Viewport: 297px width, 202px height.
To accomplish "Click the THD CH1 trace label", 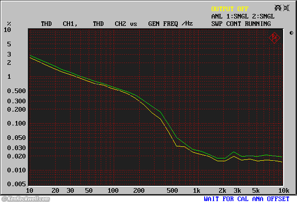I will [59, 24].
